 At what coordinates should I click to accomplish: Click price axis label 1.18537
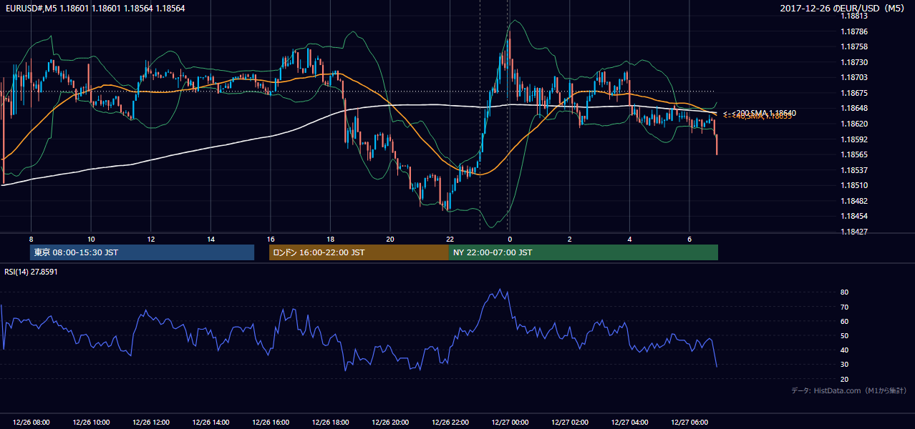pyautogui.click(x=854, y=170)
